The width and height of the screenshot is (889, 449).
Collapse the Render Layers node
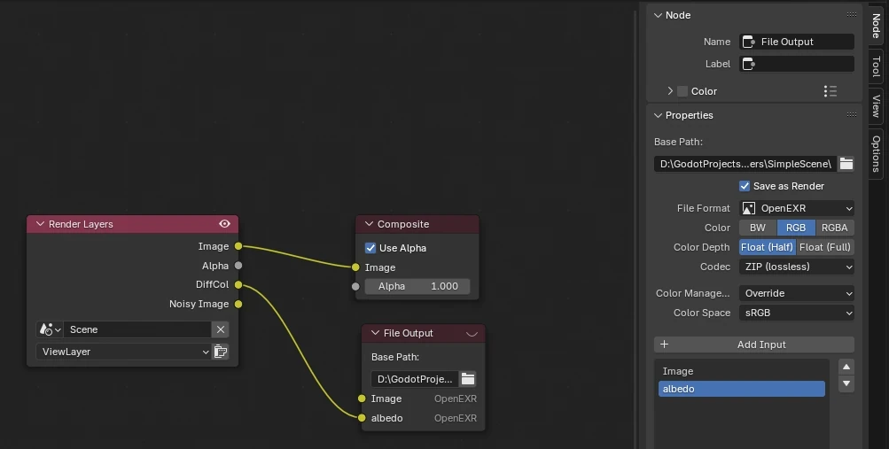pyautogui.click(x=40, y=224)
